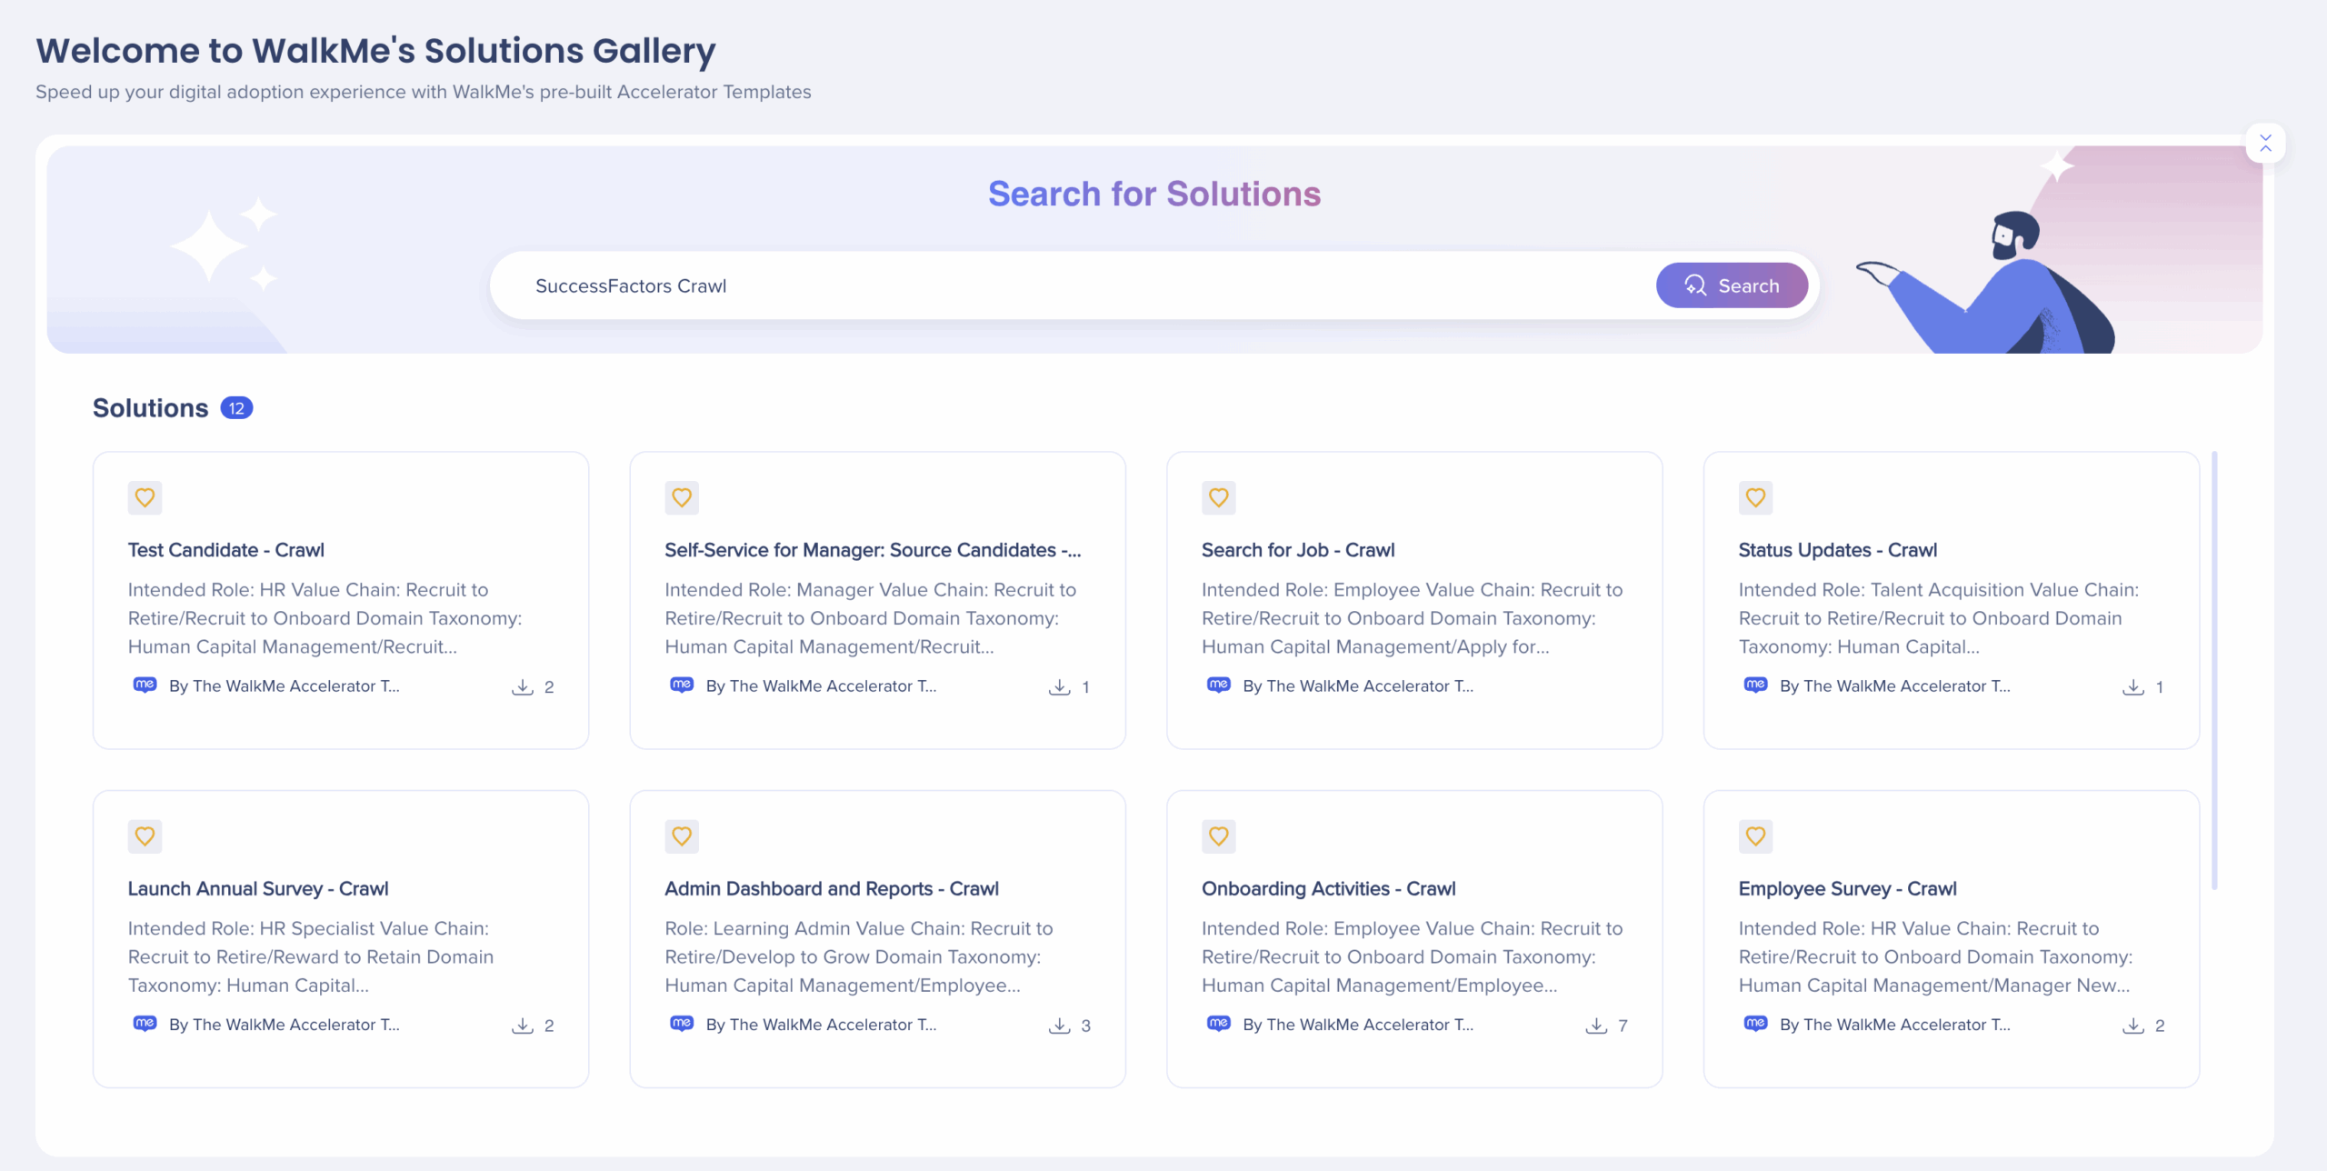
Task: Click heart icon on Onboarding Activities card
Action: (x=1218, y=836)
